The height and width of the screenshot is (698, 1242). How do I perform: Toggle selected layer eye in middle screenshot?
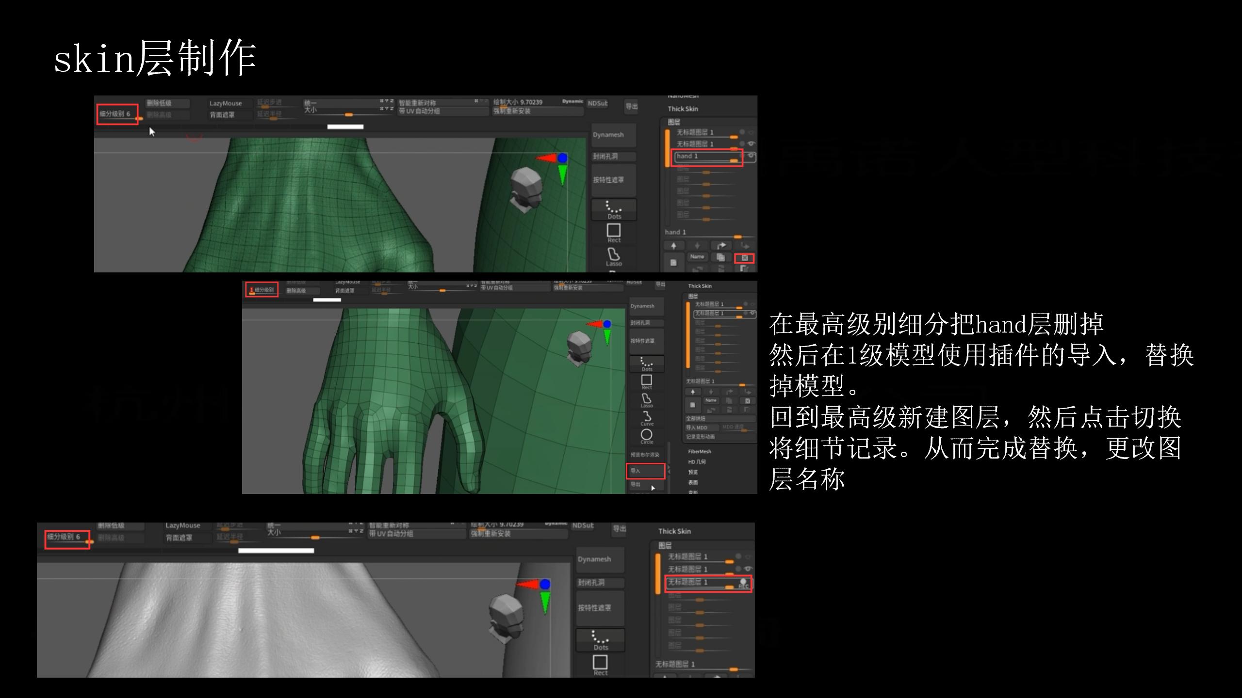click(752, 314)
